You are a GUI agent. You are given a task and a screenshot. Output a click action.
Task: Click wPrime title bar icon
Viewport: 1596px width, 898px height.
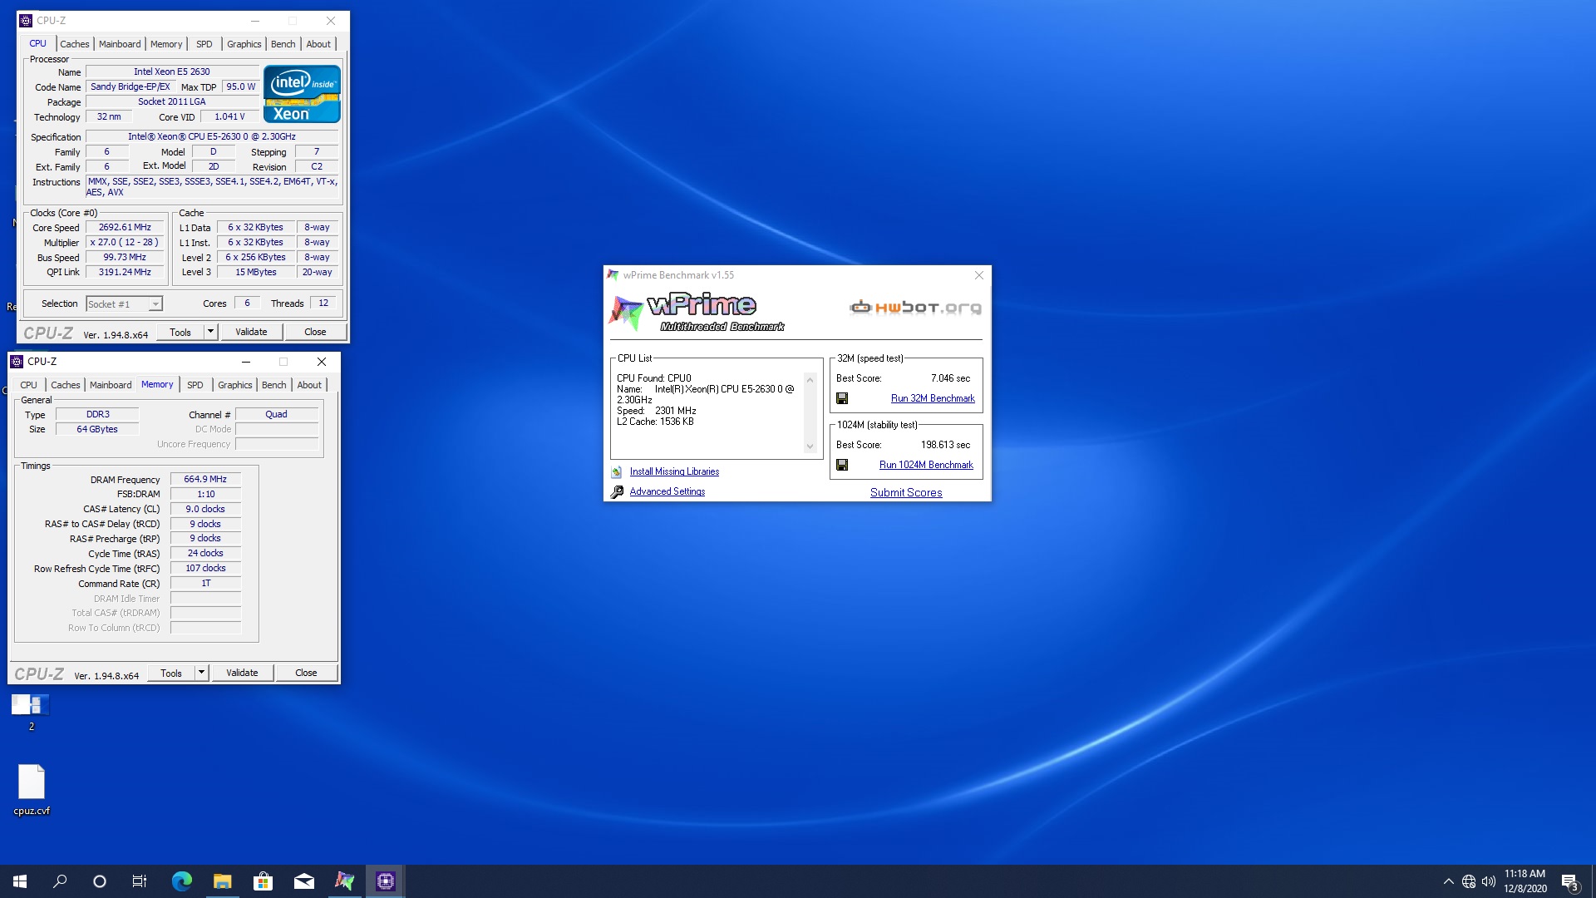point(613,275)
